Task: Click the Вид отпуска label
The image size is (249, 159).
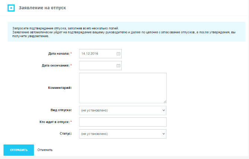Action: point(61,110)
